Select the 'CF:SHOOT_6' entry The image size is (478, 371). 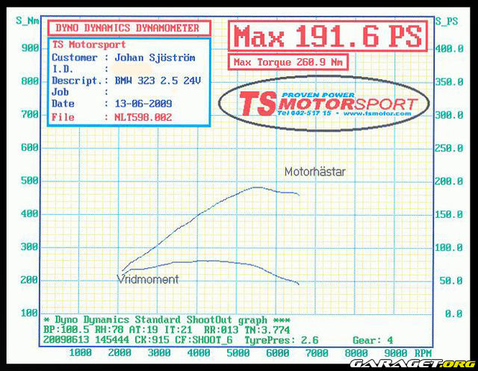(204, 340)
